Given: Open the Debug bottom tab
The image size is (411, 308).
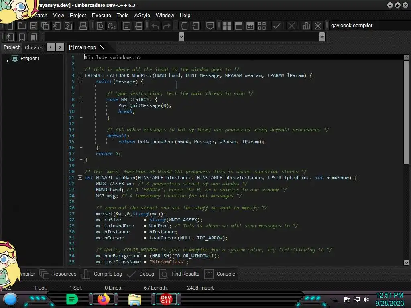Looking at the screenshot, I should point(141,274).
